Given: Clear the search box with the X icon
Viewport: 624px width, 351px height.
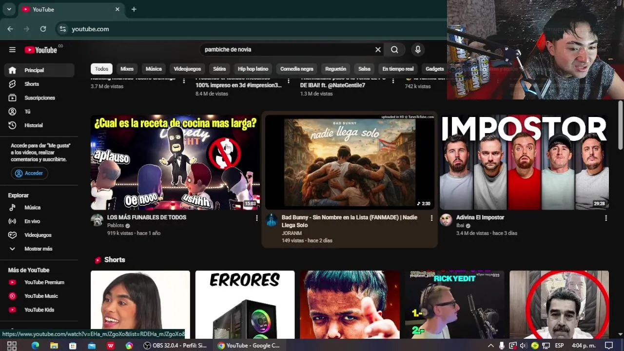Looking at the screenshot, I should (378, 49).
